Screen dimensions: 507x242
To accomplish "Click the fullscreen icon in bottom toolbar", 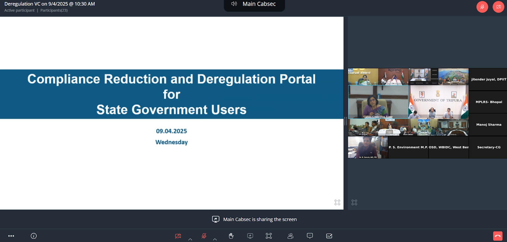I will [x=269, y=236].
